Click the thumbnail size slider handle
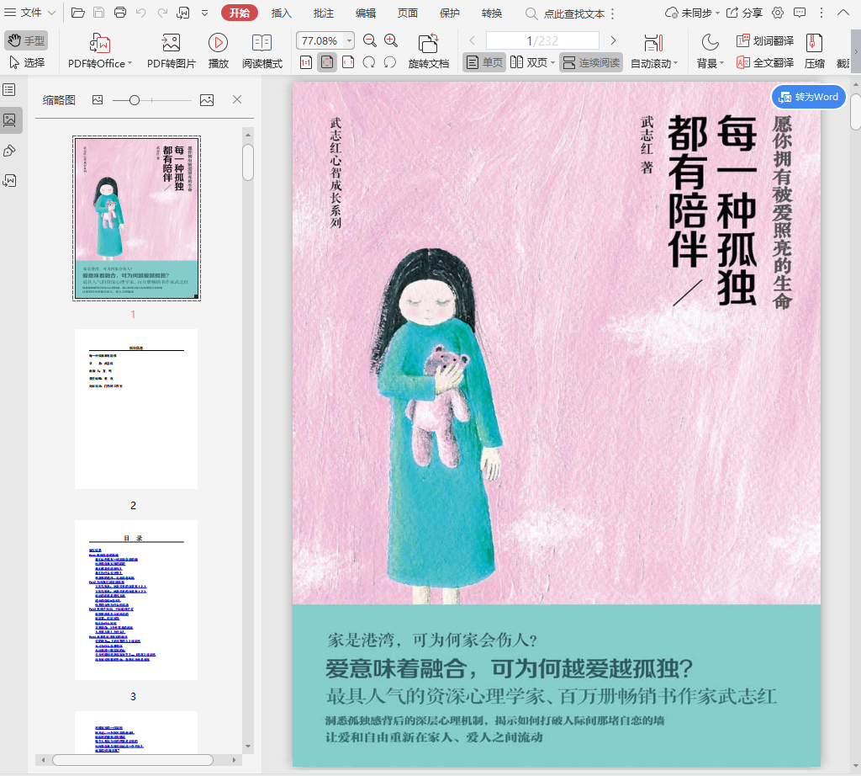The height and width of the screenshot is (776, 861). [135, 100]
